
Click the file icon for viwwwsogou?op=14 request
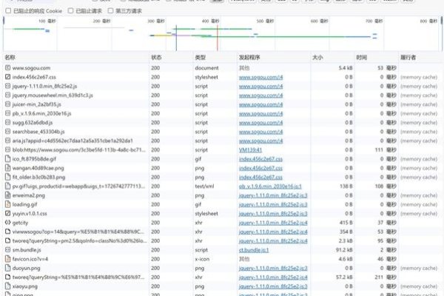pos(7,232)
